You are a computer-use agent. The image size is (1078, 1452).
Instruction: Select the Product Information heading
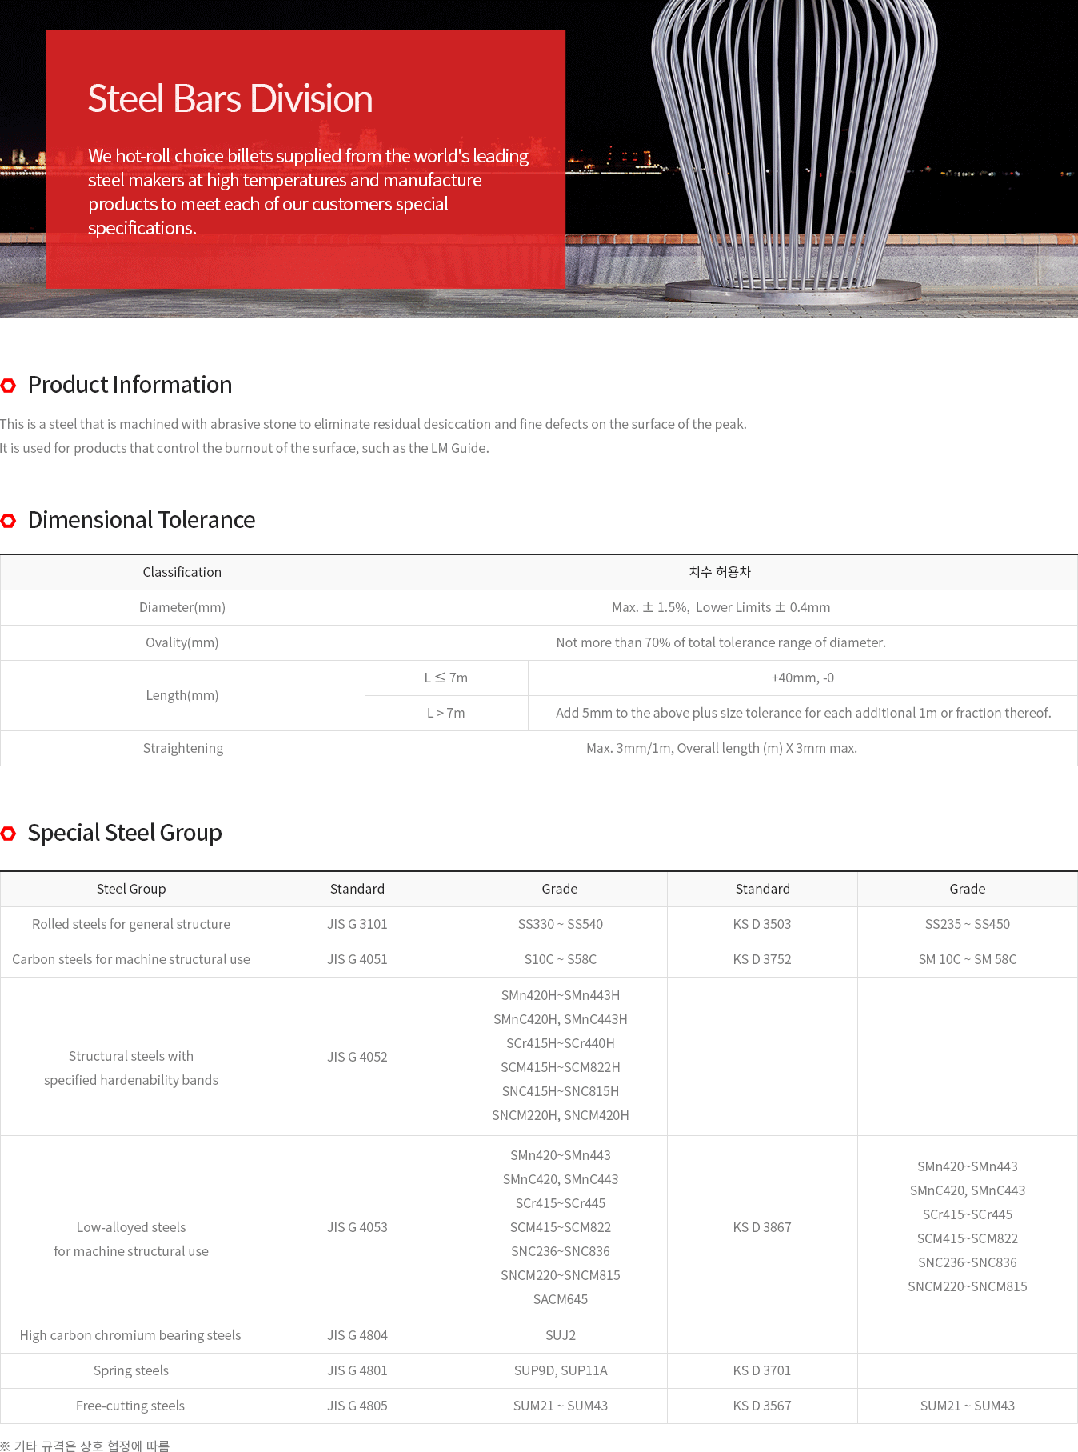[x=130, y=385]
